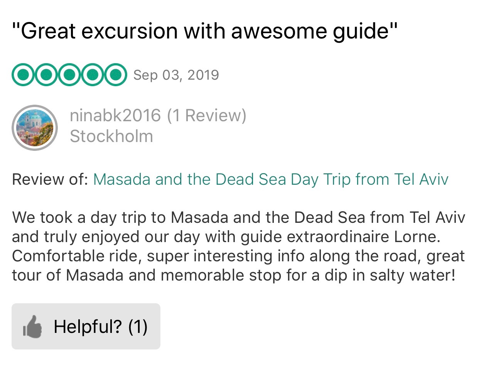
Task: Click the fifth green rating circle
Action: [x=115, y=75]
